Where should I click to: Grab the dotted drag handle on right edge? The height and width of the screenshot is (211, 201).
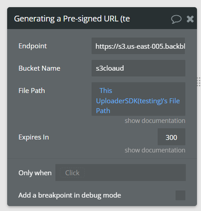(x=199, y=82)
